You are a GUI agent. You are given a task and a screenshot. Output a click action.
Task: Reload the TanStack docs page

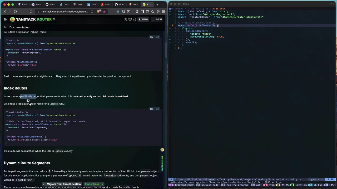coord(15,12)
